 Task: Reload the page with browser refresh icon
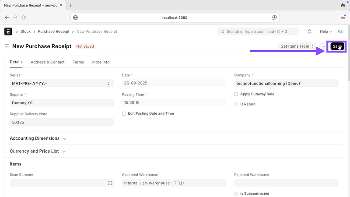[x=24, y=18]
